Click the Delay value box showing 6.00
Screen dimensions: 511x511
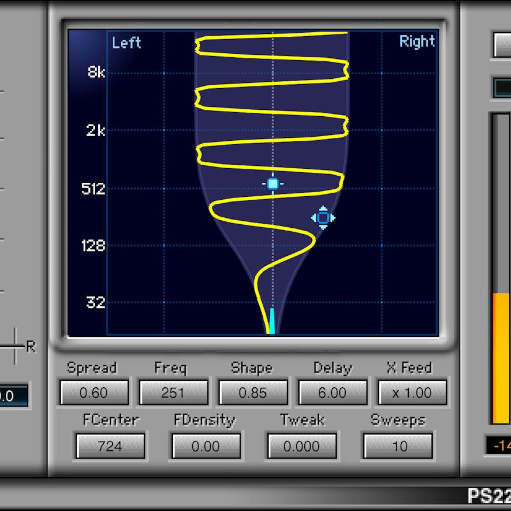(332, 392)
